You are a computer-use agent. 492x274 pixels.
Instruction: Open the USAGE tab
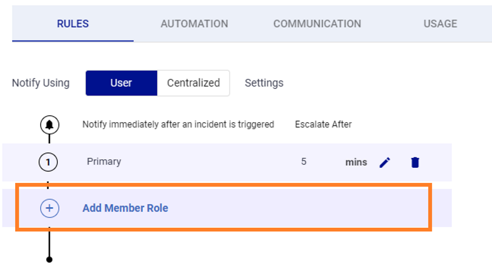(x=440, y=24)
